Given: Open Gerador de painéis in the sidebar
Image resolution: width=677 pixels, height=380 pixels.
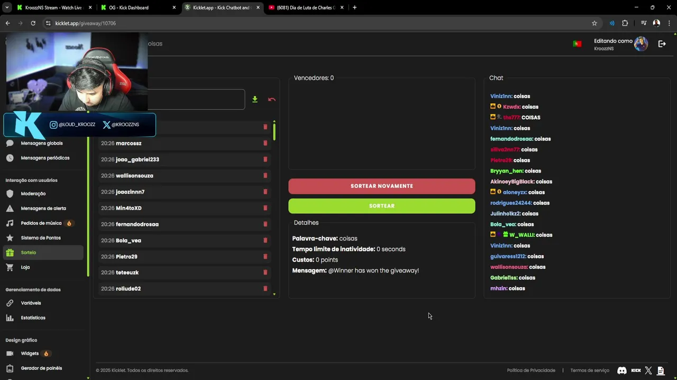Looking at the screenshot, I should point(41,368).
